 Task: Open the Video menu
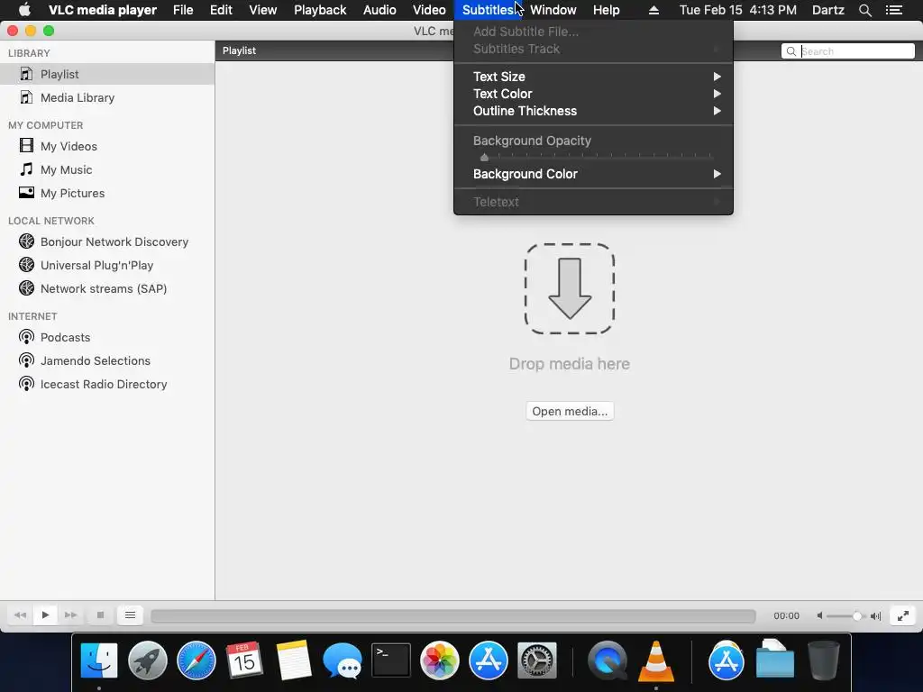point(429,10)
